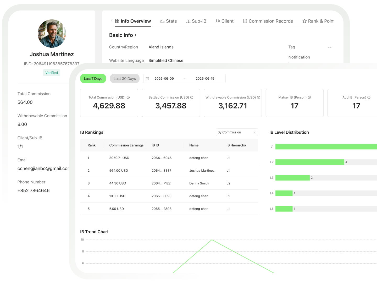Expand the Basic Info chevron
377x283 pixels.
tap(136, 35)
